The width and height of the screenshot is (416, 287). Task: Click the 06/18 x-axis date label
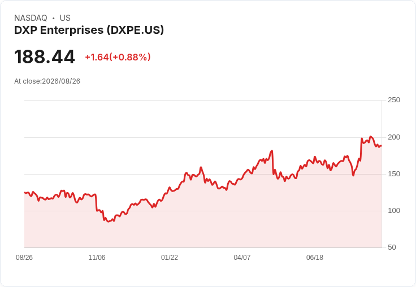pyautogui.click(x=315, y=258)
